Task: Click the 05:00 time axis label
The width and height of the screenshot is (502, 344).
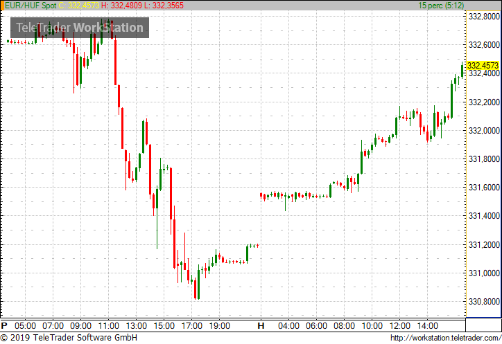Action: point(25,326)
